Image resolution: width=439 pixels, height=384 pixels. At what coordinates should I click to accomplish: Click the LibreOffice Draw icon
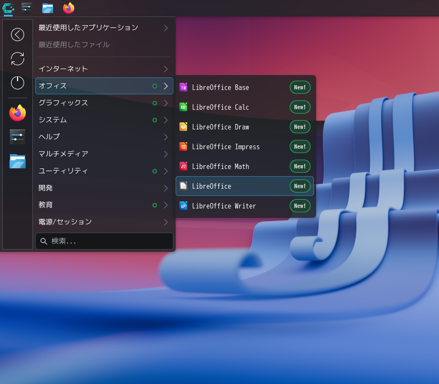(183, 127)
